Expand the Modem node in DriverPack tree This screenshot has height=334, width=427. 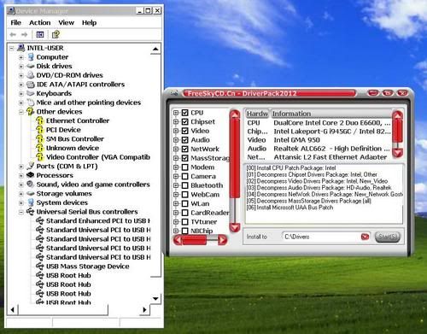click(x=176, y=167)
